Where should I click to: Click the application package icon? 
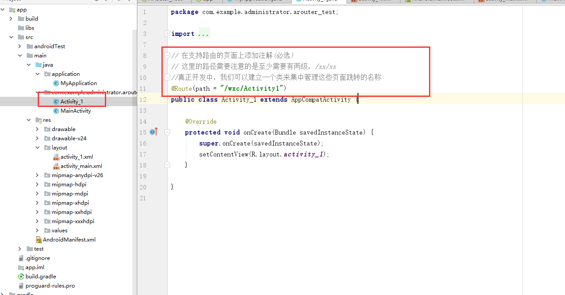click(x=47, y=74)
